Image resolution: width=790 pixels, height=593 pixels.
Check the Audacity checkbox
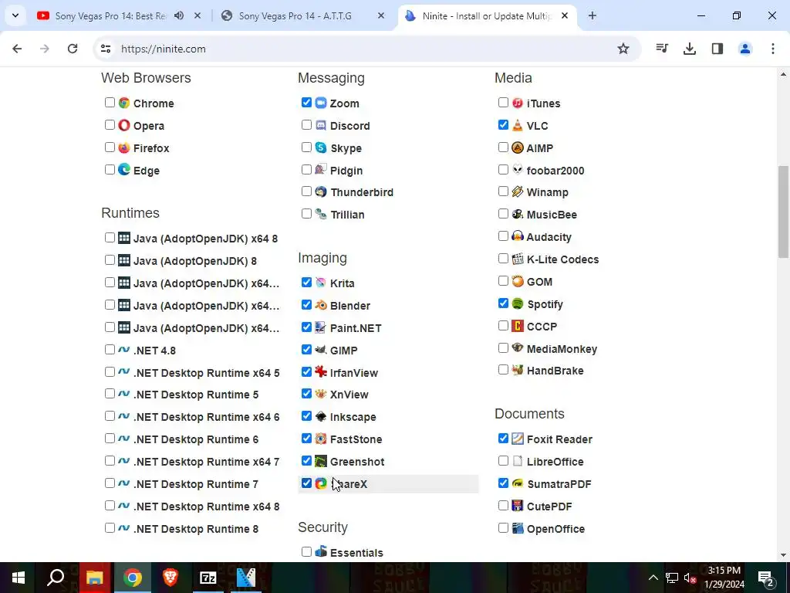coord(503,236)
